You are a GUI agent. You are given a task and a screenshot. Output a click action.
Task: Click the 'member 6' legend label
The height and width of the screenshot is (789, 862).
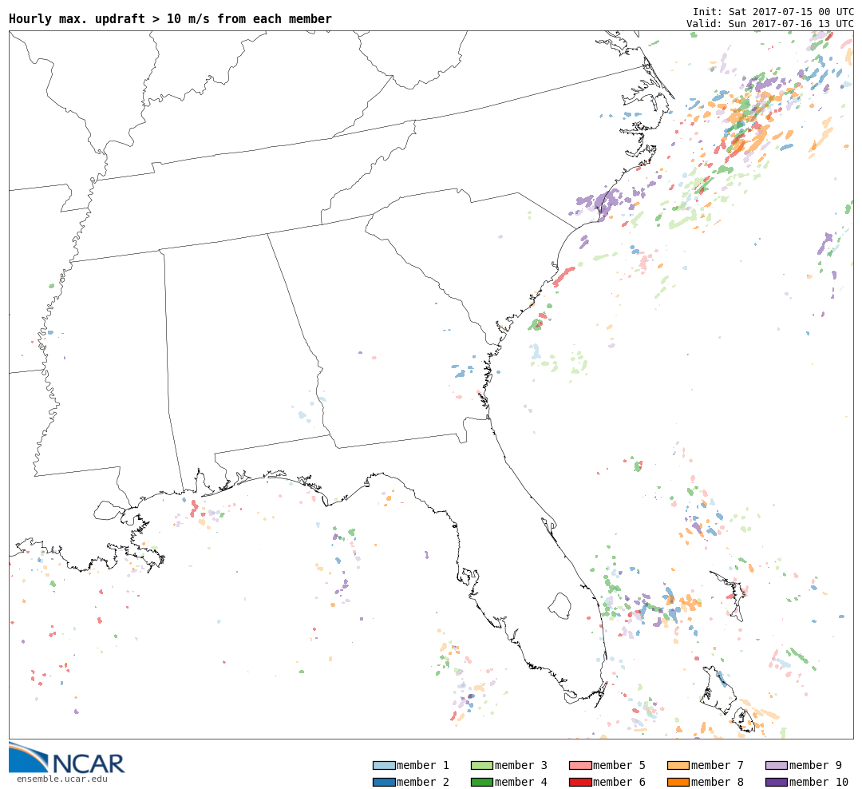pyautogui.click(x=619, y=782)
